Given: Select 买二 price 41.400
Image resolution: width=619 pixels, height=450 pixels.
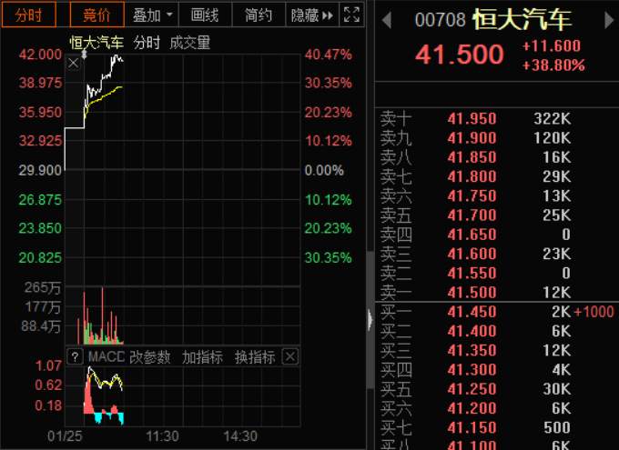Looking at the screenshot, I should pos(472,331).
